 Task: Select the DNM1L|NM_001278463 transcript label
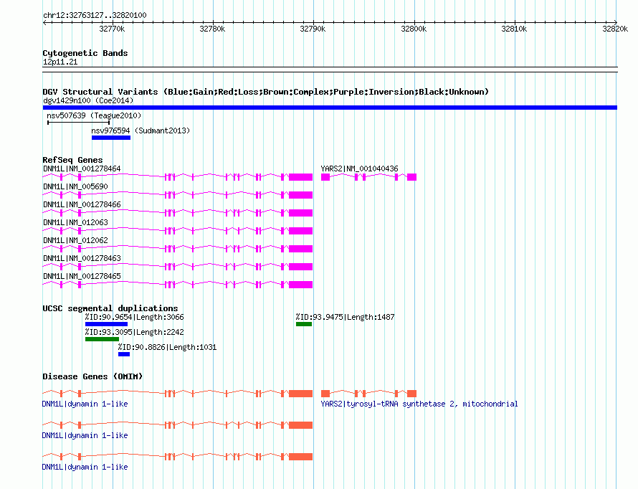82,258
